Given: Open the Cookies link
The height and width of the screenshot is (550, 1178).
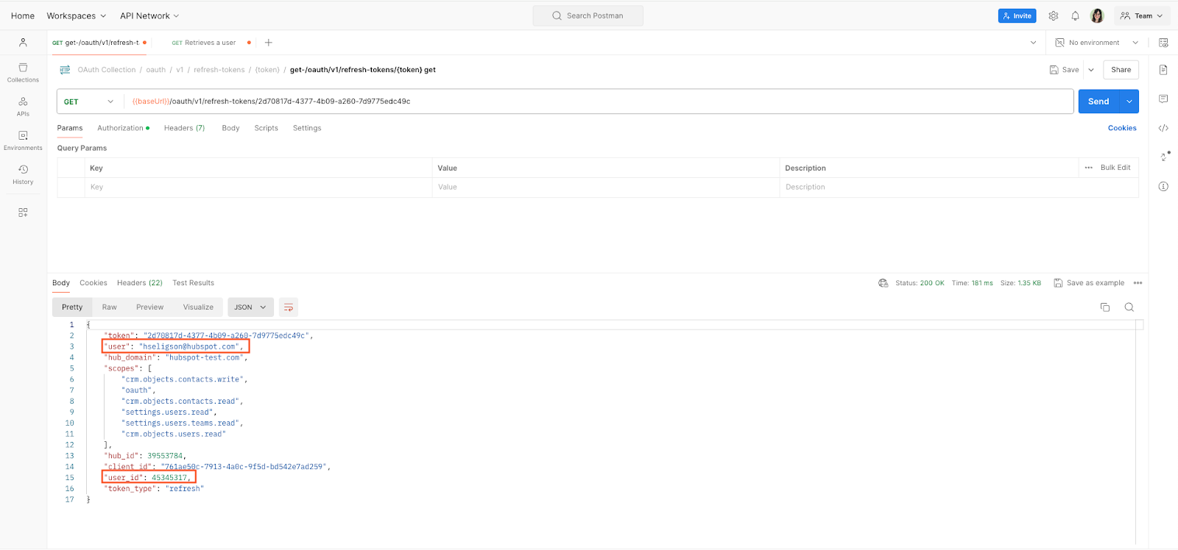Looking at the screenshot, I should [1122, 128].
